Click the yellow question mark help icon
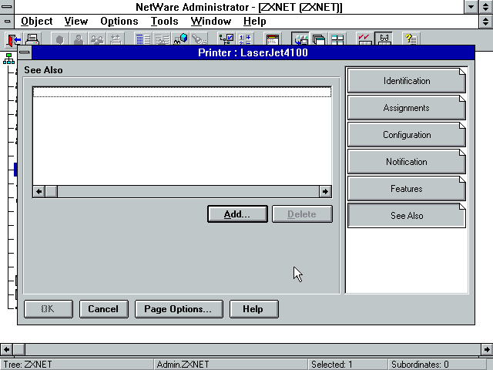 coord(411,39)
